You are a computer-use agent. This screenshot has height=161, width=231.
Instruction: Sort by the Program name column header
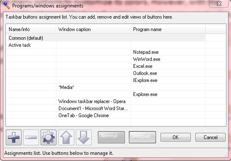coord(168,29)
